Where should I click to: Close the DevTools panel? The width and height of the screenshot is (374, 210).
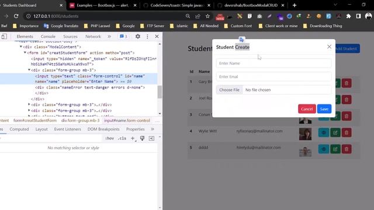157,36
